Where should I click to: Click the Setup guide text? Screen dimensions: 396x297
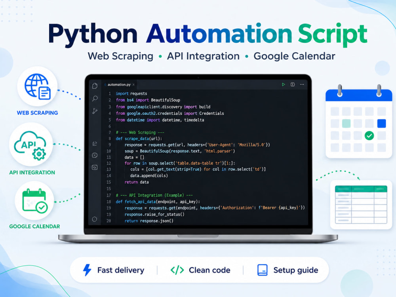coord(296,270)
